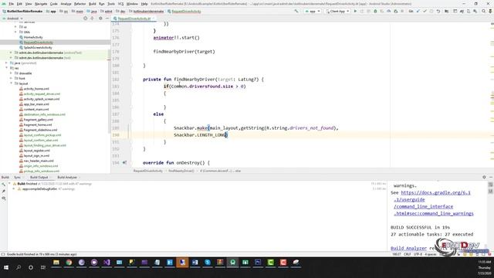Click the Search Everywhere magnifier icon

484,11
